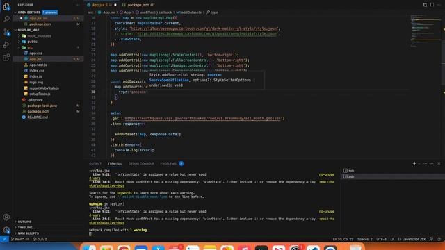Switch to the TERMINAL panel tab
The image size is (445, 250).
tap(115, 164)
